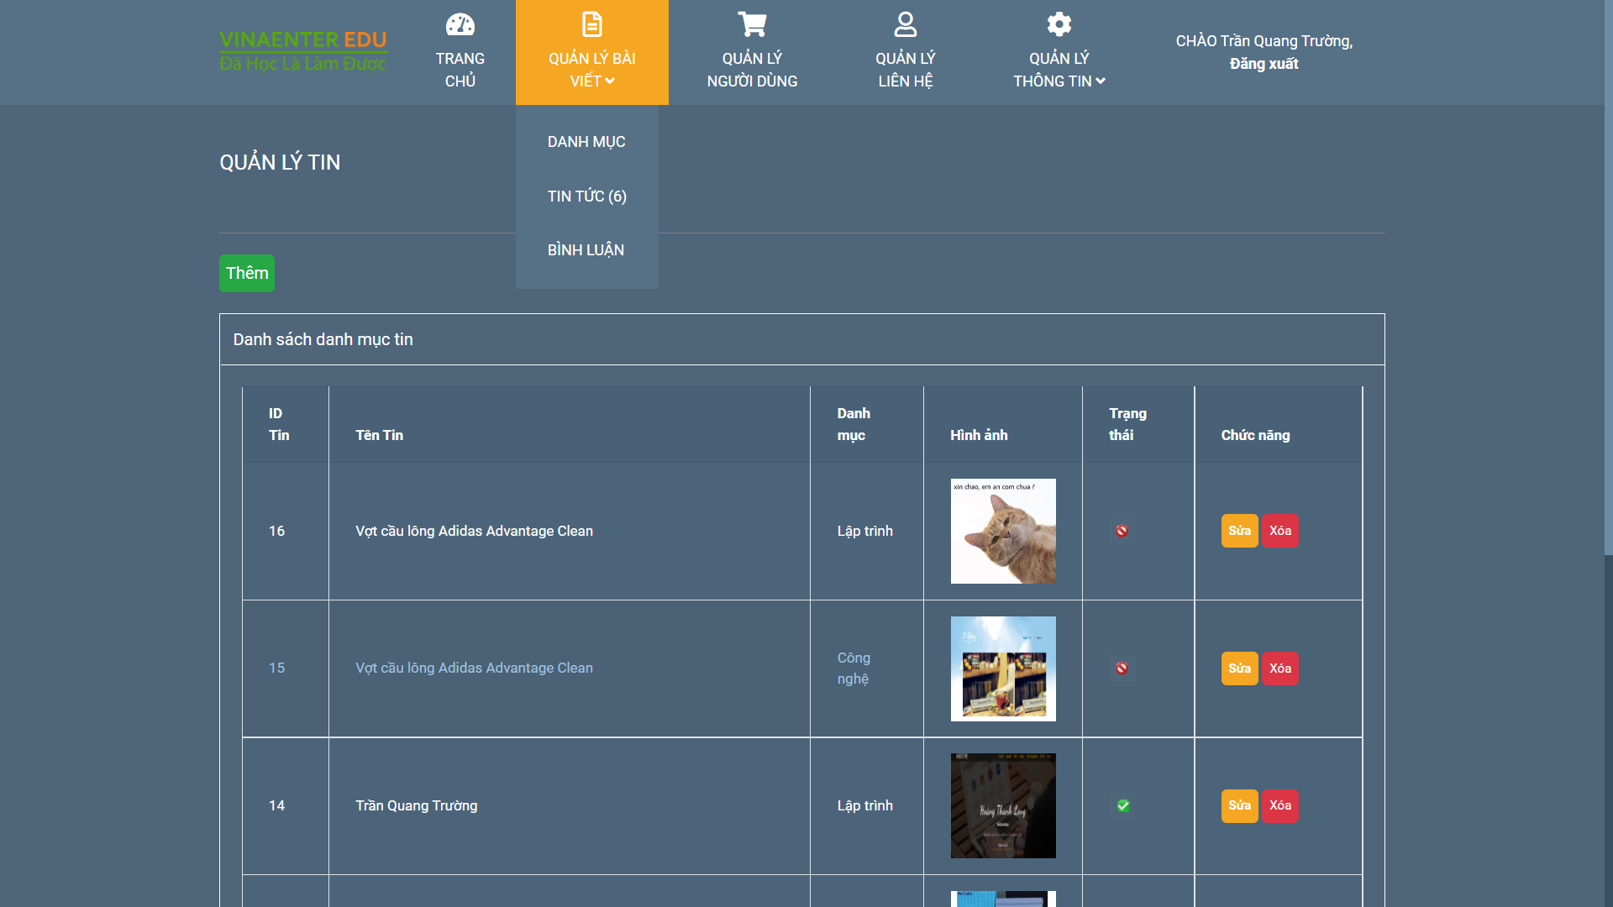Click the gear icon above Quản Lý Thông Tin
Image resolution: width=1613 pixels, height=907 pixels.
point(1059,24)
